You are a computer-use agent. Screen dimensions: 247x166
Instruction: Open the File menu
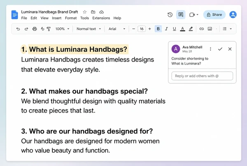coord(24,18)
